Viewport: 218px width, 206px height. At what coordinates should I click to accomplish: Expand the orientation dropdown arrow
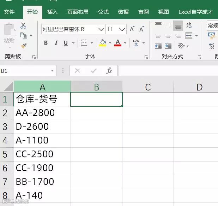pos(188,46)
